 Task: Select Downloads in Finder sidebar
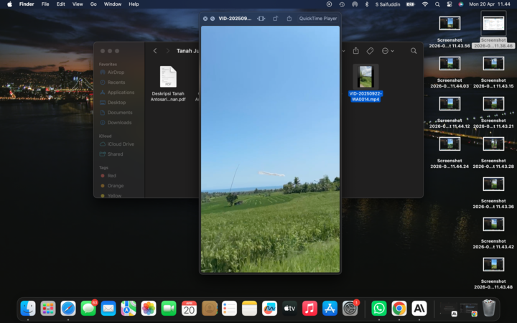pyautogui.click(x=119, y=123)
